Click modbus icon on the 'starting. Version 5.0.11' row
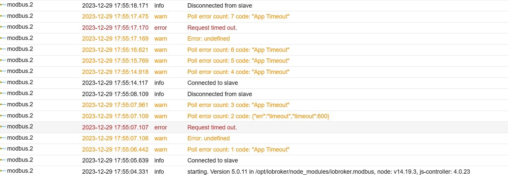508x175 pixels. click(x=3, y=171)
